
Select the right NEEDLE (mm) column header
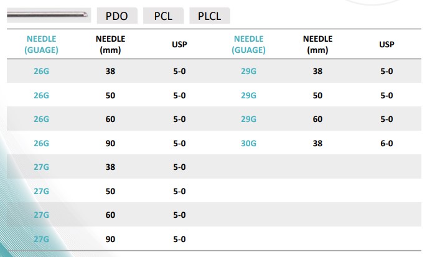pos(317,44)
